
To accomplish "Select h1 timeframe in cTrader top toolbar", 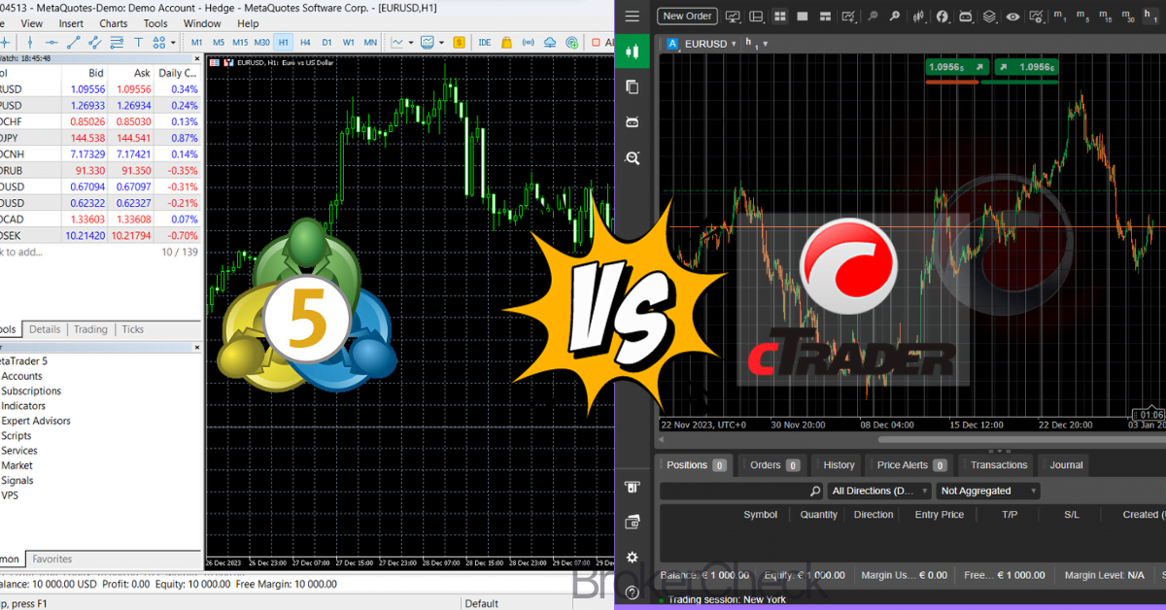I will (1150, 17).
